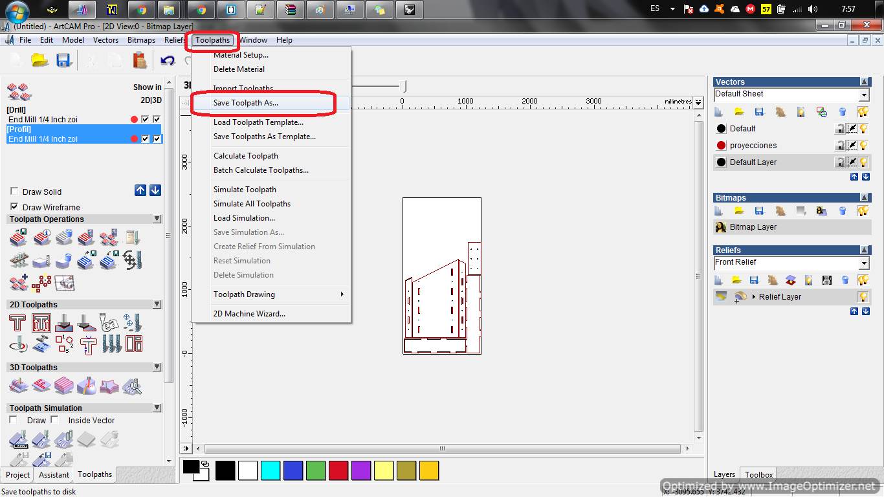
Task: Open the Material Setup block icon
Action: (x=41, y=260)
